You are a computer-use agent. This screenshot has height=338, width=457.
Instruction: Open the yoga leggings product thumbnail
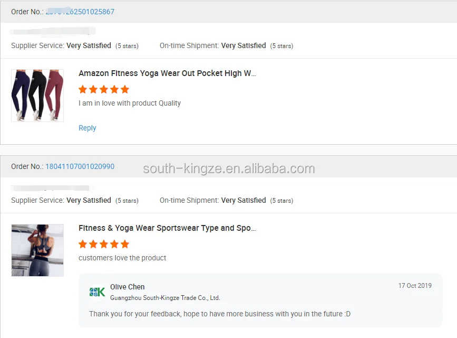pos(37,96)
